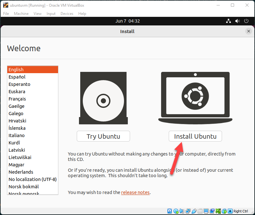Click the hard disk activity status icon

click(x=170, y=211)
